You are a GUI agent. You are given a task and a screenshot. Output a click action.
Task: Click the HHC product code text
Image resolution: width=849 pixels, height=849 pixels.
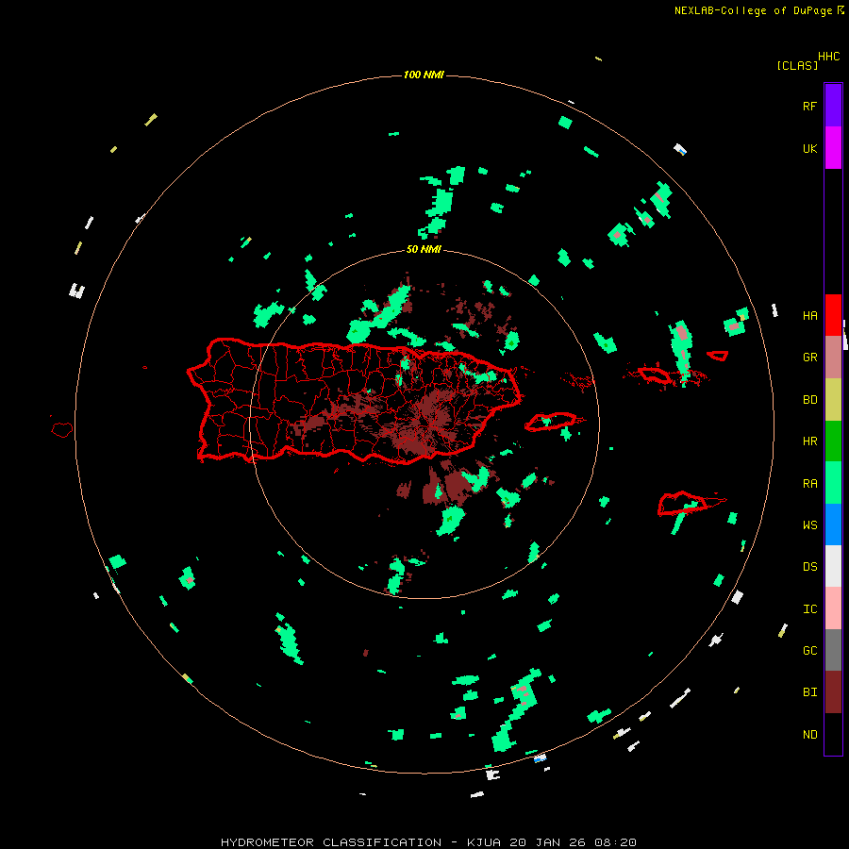pyautogui.click(x=828, y=57)
